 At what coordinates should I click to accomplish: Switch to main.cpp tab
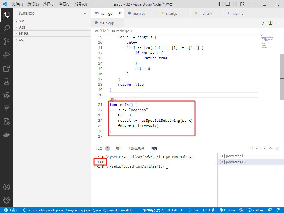point(107,23)
